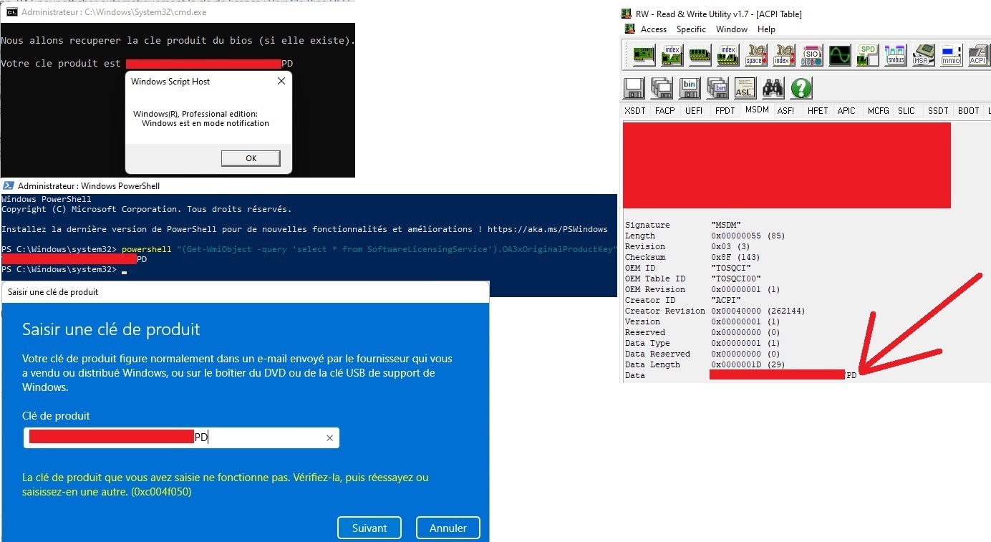The height and width of the screenshot is (542, 991).
Task: Click the PowerShell icon in its title bar
Action: click(9, 186)
